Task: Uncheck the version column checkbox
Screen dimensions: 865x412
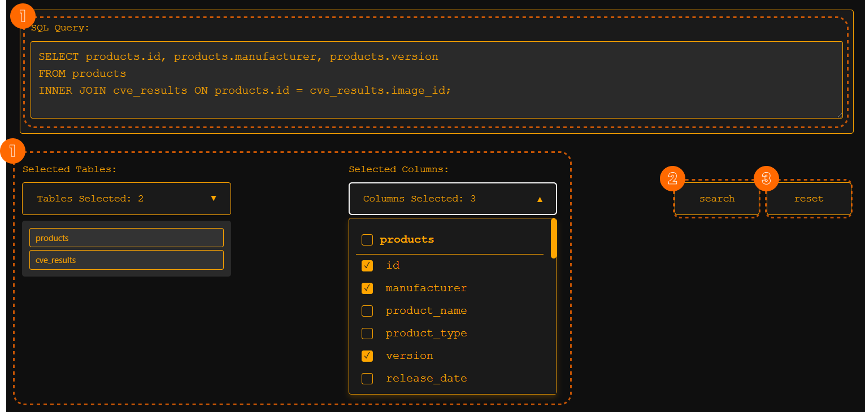Action: pyautogui.click(x=367, y=356)
